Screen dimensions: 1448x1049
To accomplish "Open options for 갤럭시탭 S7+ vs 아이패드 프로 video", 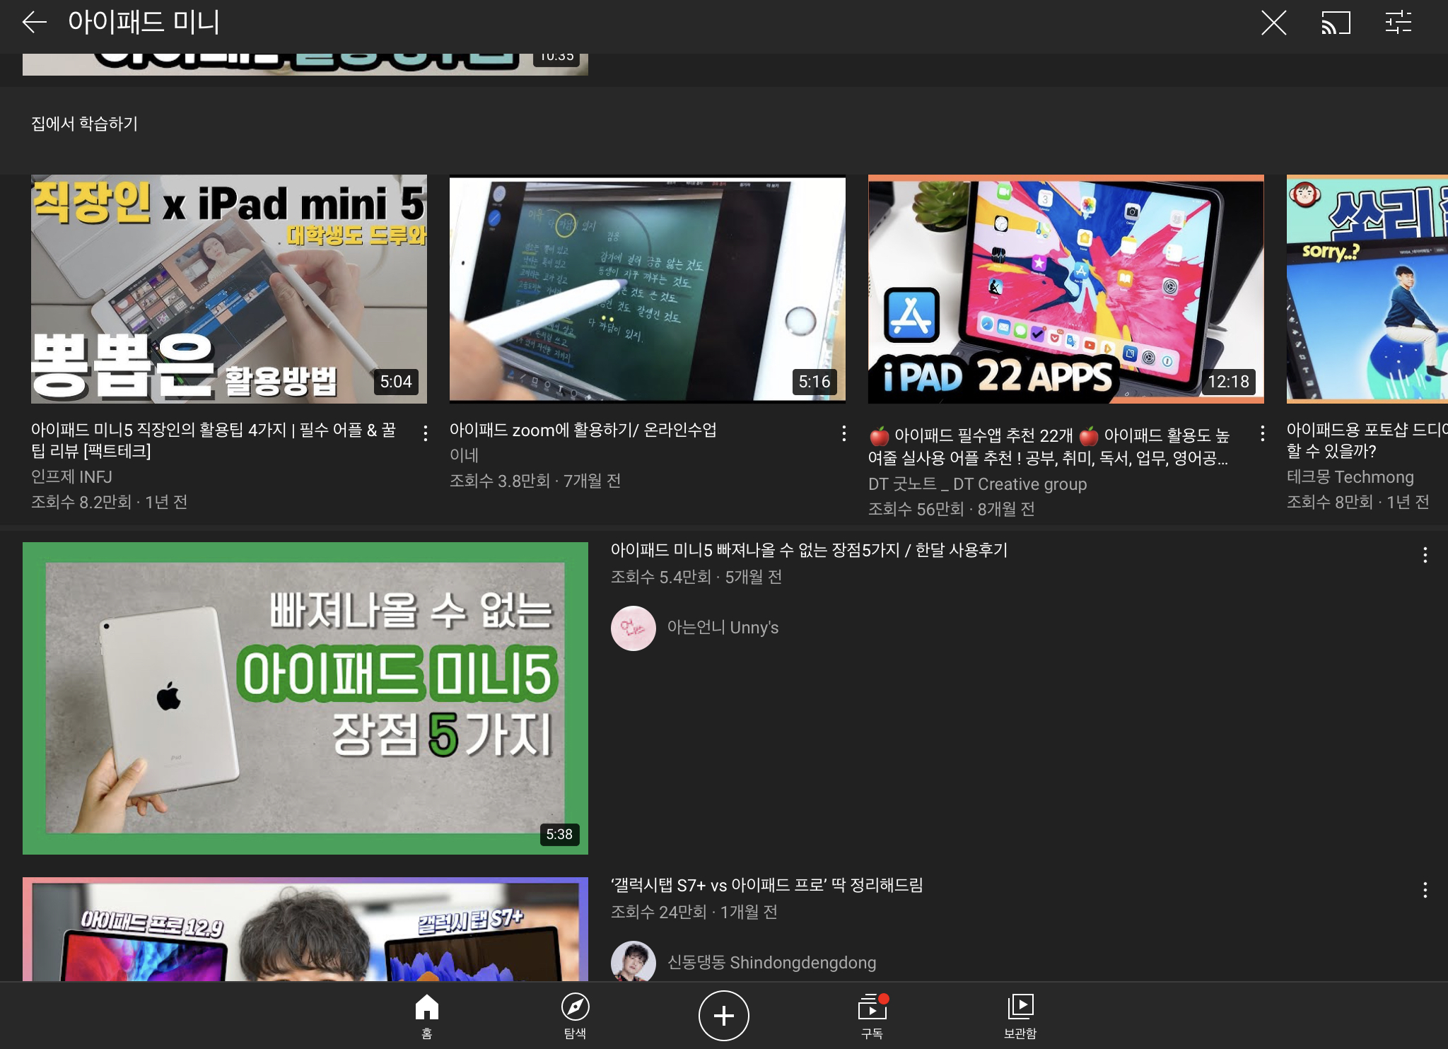I will click(x=1425, y=890).
